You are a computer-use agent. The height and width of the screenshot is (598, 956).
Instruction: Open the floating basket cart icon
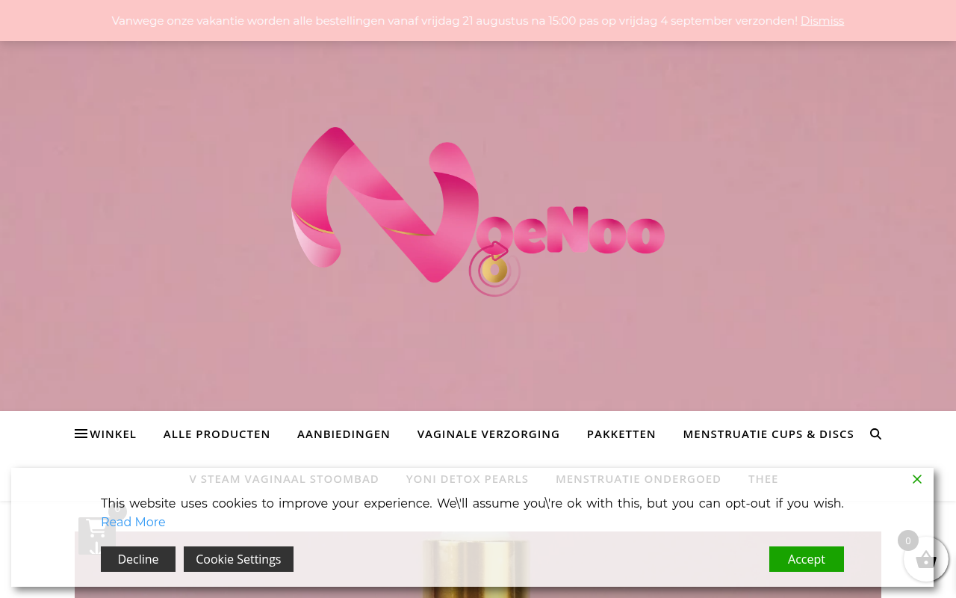(926, 559)
